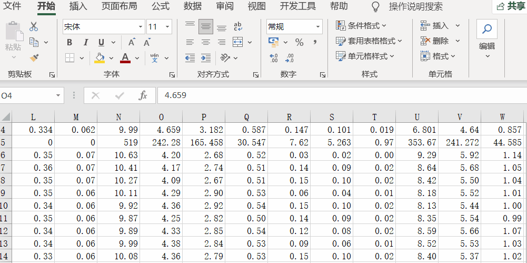The height and width of the screenshot is (263, 527).
Task: Switch to 数据 tab
Action: pyautogui.click(x=193, y=6)
